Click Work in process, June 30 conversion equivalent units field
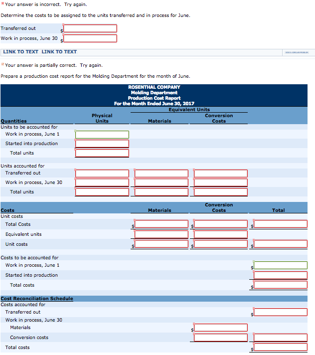This screenshot has width=315, height=355. tap(221, 182)
